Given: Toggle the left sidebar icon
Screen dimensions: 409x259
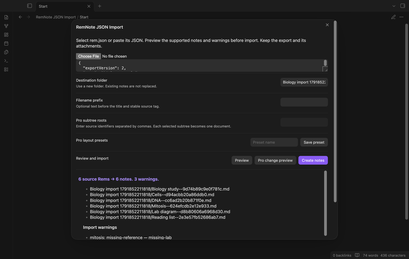Looking at the screenshot, I should 30,6.
